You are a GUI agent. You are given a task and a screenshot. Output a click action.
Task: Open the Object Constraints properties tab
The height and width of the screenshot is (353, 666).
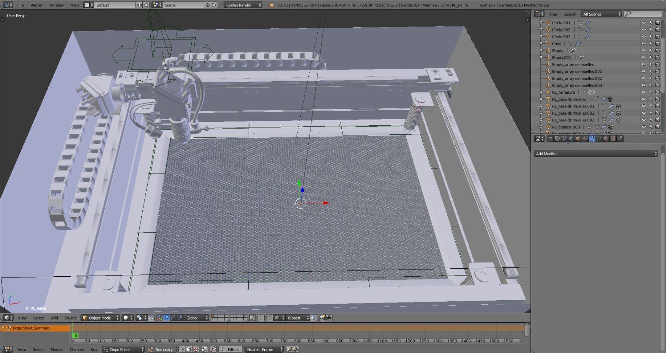click(x=585, y=139)
